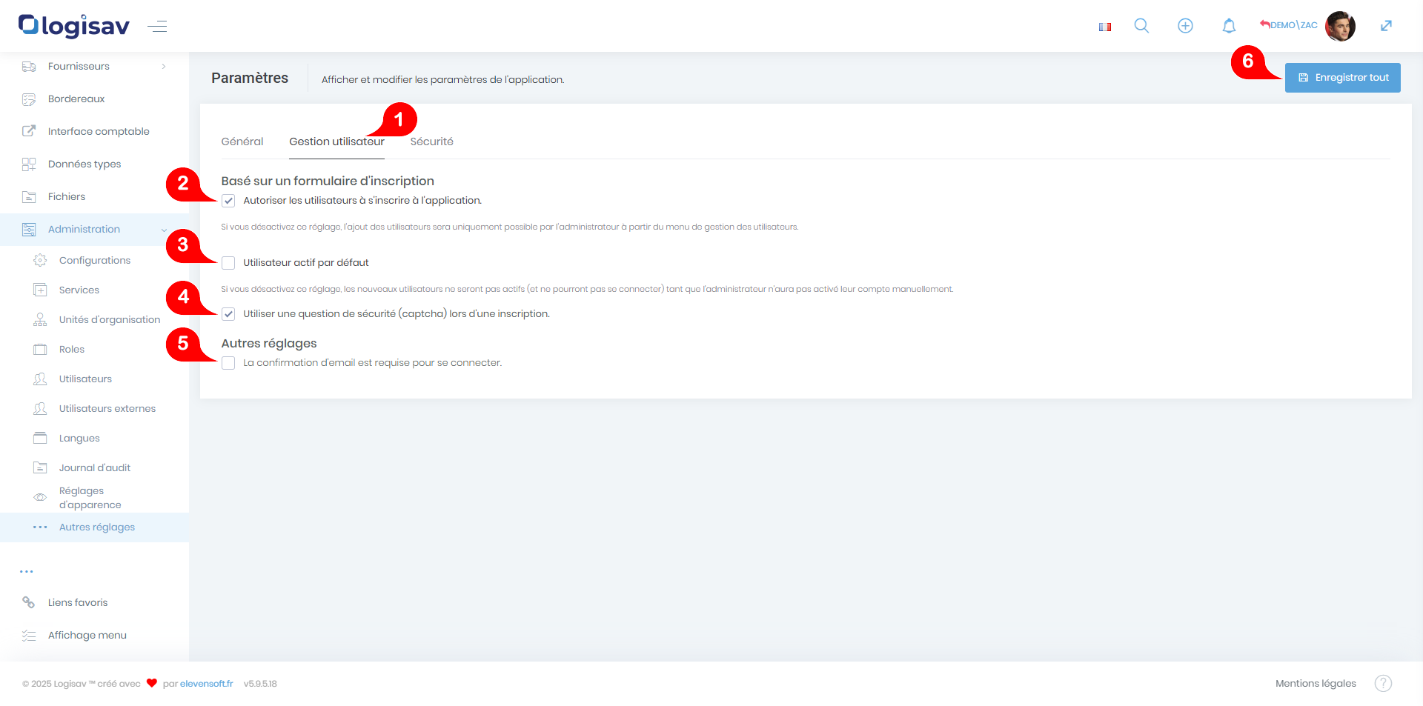Click the search magnifier icon in header
This screenshot has height=706, width=1423.
1141,26
